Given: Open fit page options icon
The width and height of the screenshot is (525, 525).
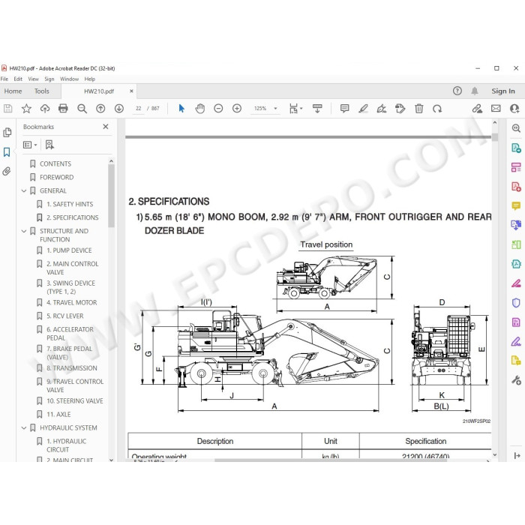Looking at the screenshot, I should pos(295,109).
